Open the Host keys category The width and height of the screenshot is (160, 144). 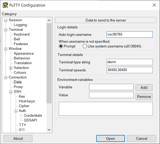coord(27,101)
